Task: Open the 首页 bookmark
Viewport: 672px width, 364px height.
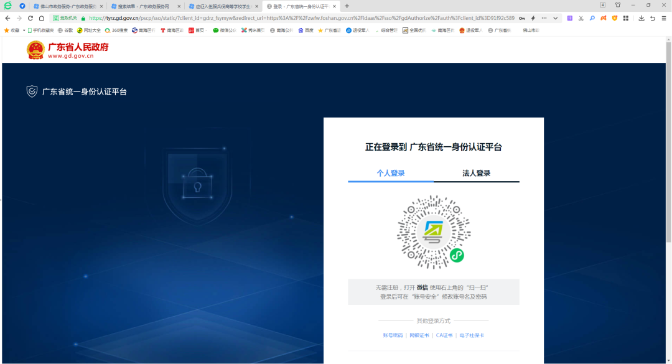Action: click(x=198, y=30)
